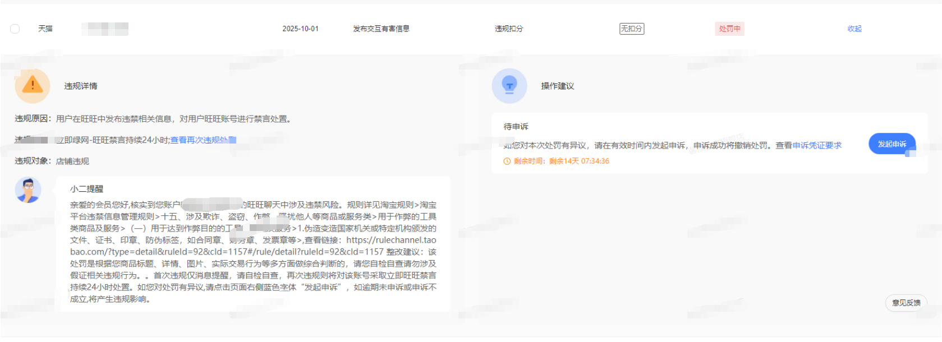The width and height of the screenshot is (942, 342).
Task: Open the 申诉凭证要求 link
Action: (x=816, y=145)
